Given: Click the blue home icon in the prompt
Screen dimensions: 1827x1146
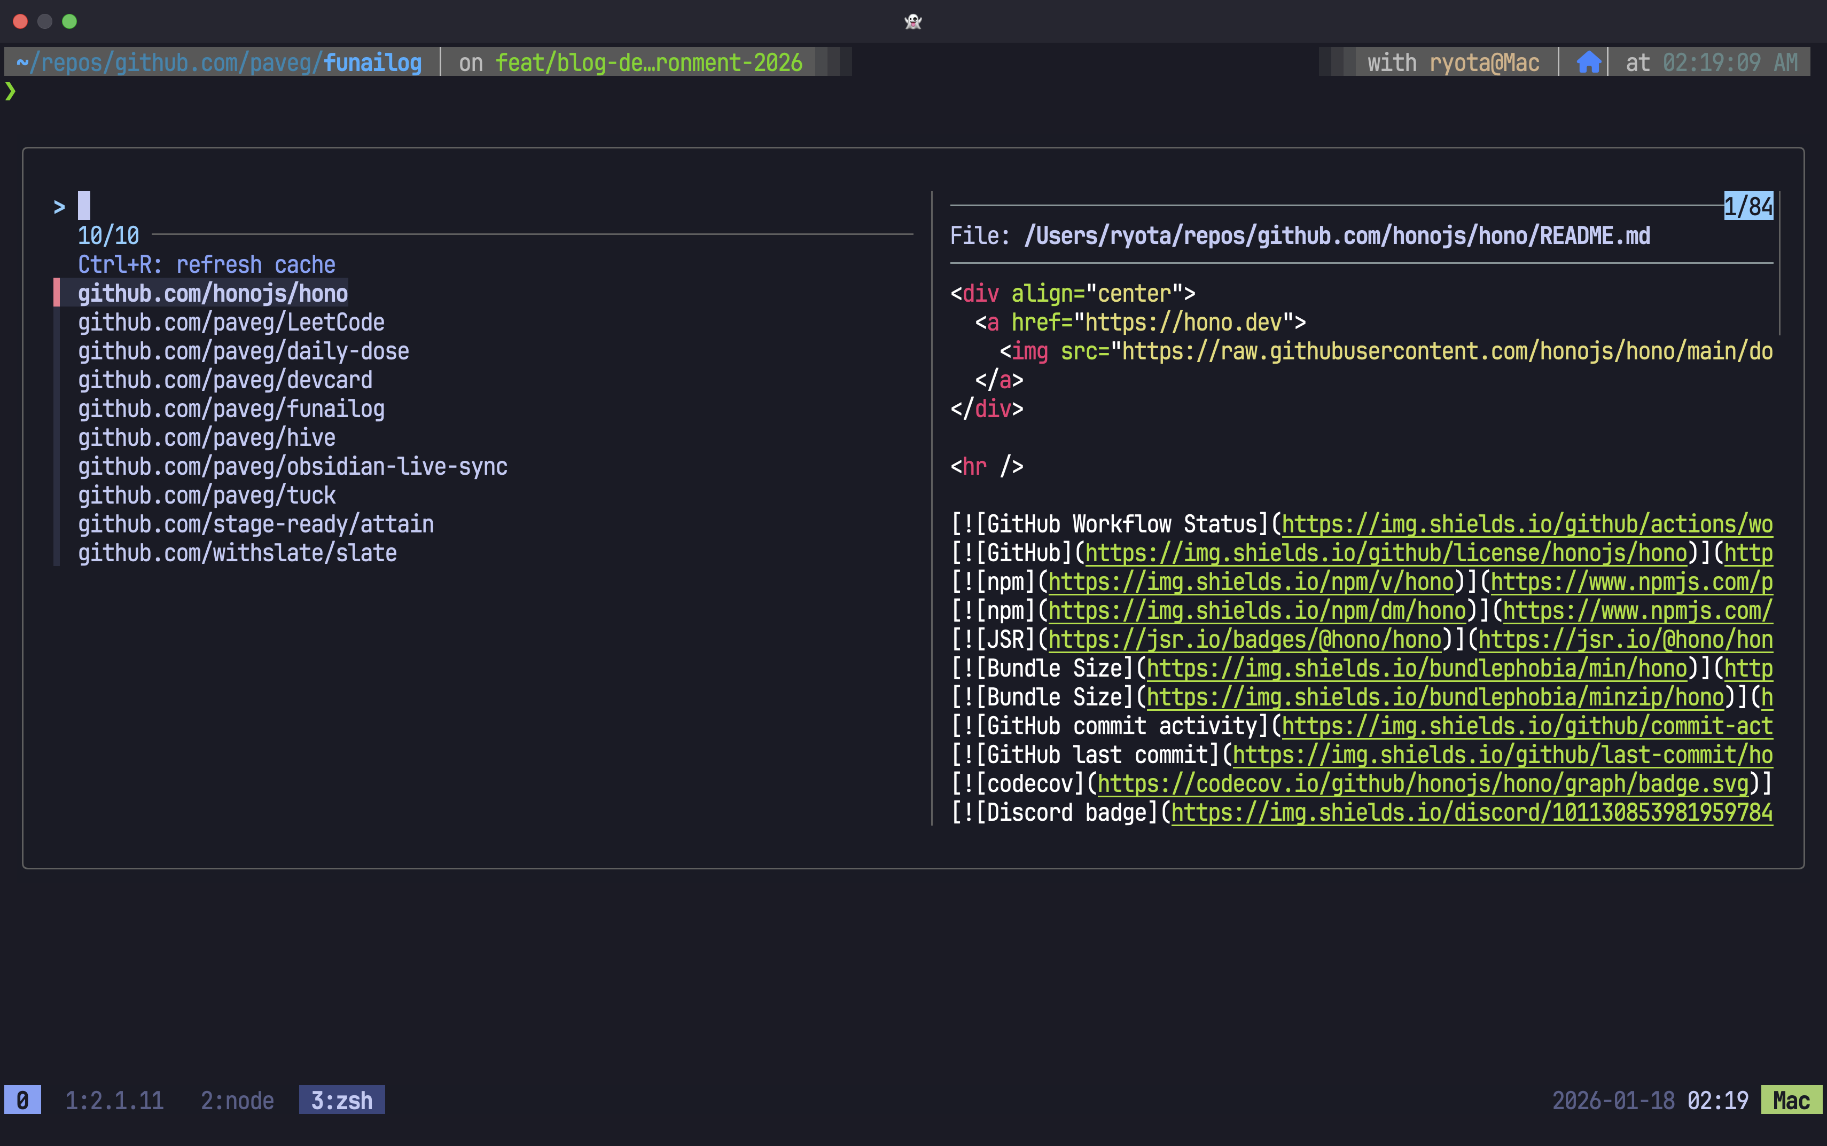Looking at the screenshot, I should pyautogui.click(x=1589, y=62).
